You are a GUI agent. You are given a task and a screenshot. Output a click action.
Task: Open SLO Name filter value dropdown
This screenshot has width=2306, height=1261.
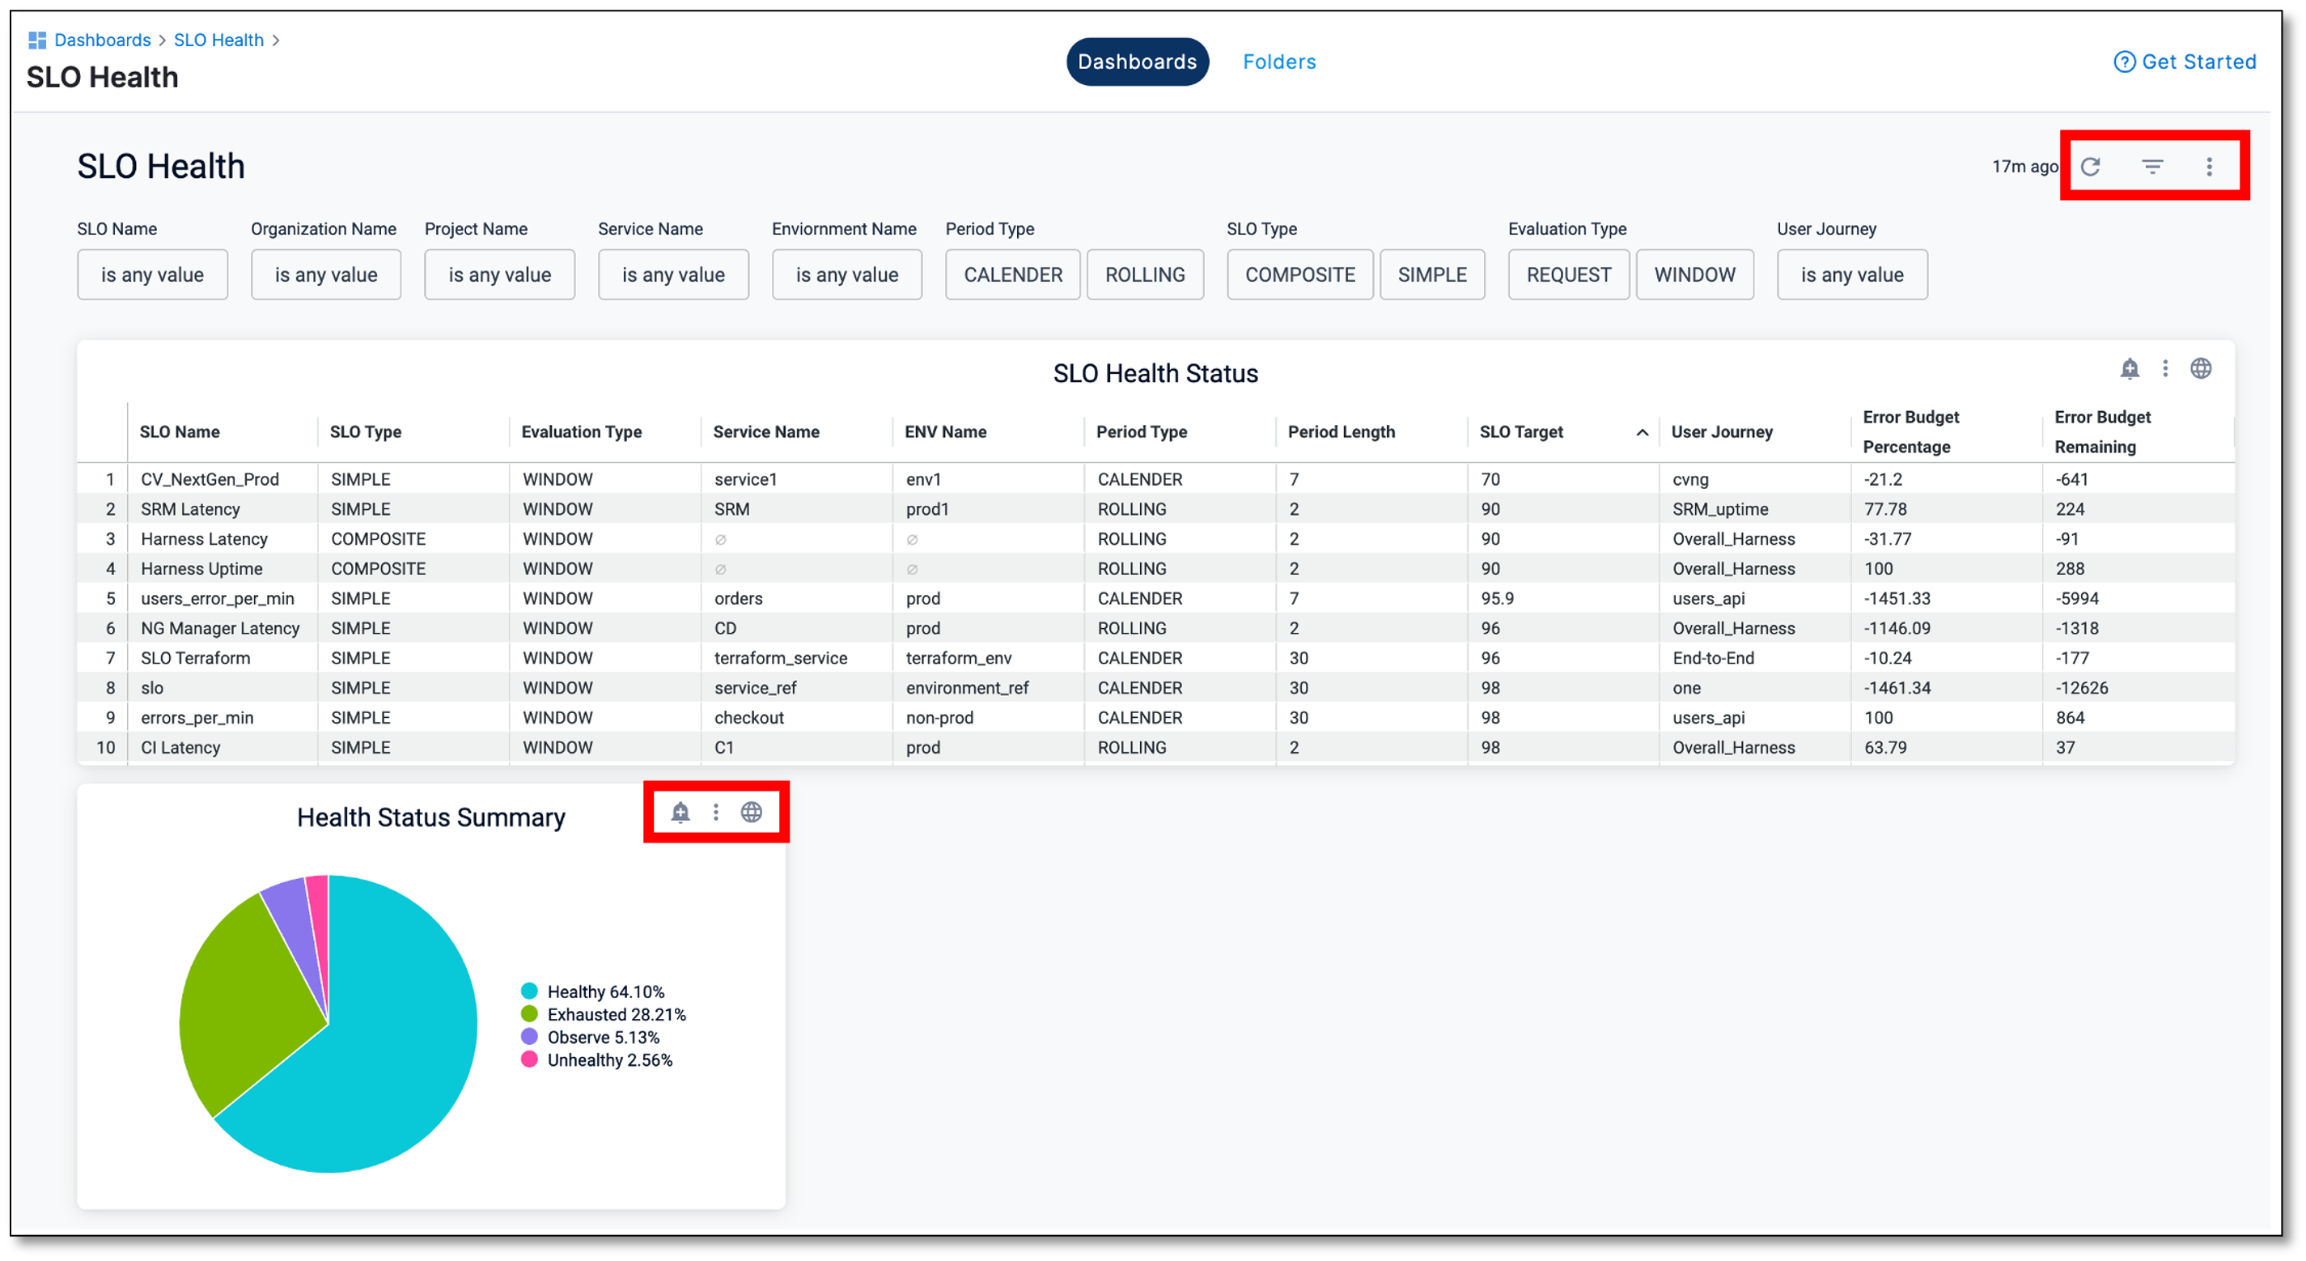152,275
